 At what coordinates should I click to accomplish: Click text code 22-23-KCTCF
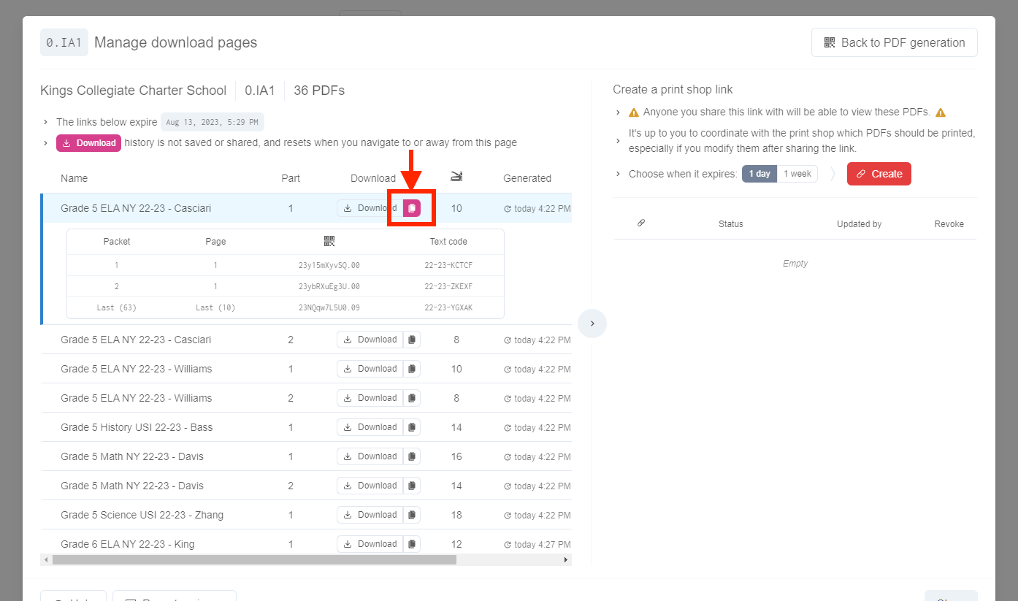[448, 265]
